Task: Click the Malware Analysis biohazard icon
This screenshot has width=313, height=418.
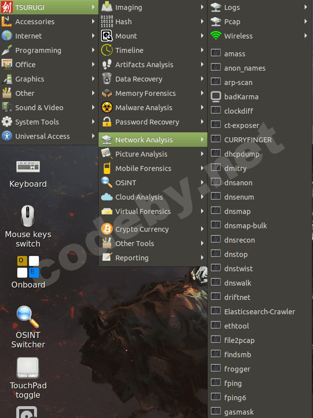Action: pos(107,108)
